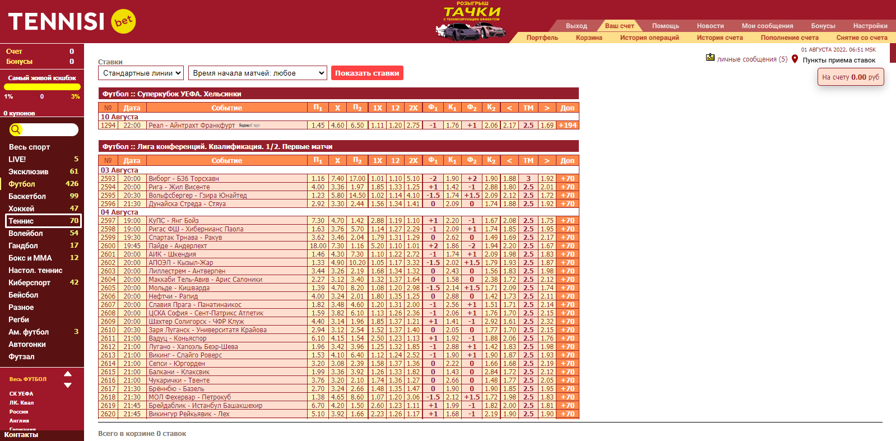Open the Стандартные линии dropdown
The width and height of the screenshot is (896, 441).
(x=141, y=73)
